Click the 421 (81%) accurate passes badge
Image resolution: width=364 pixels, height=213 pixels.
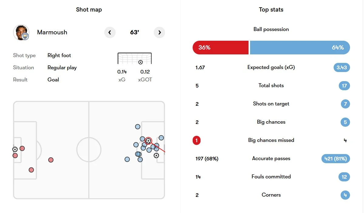tap(335, 159)
